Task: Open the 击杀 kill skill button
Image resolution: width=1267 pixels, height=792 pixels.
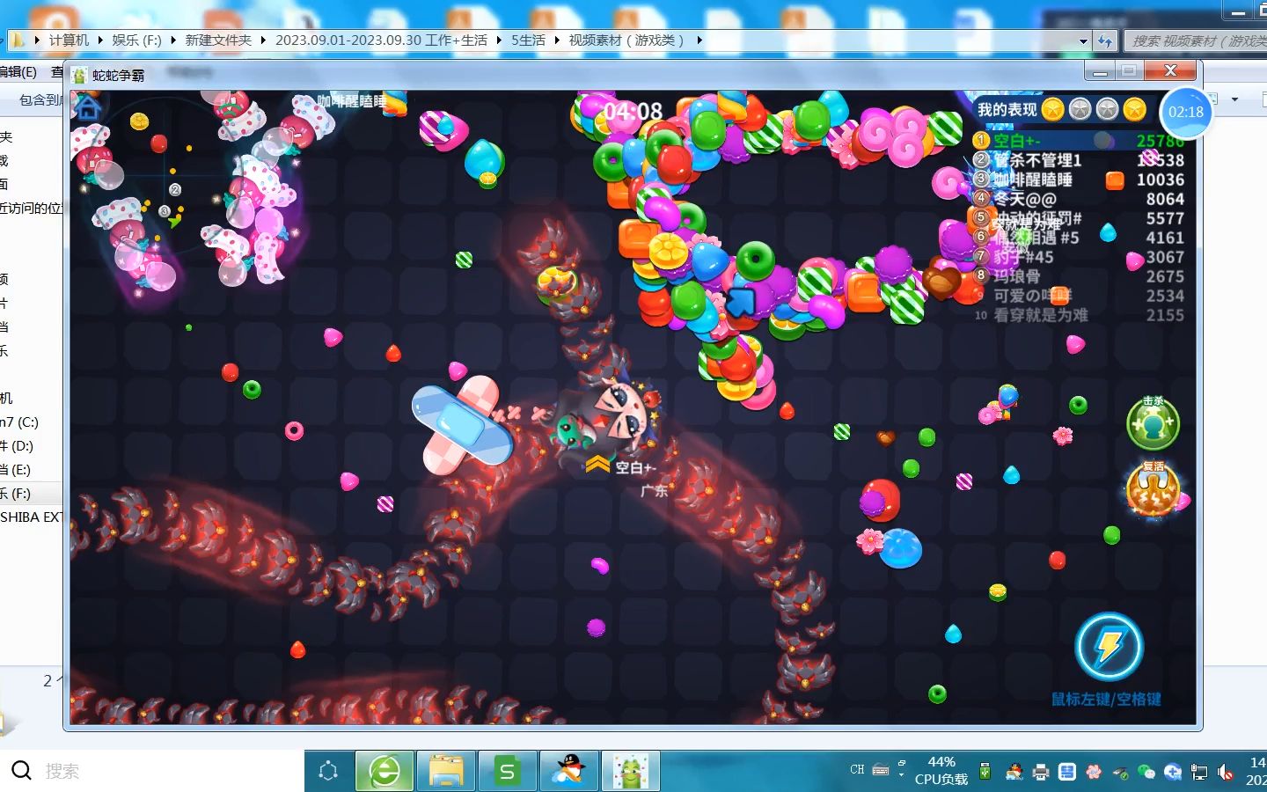Action: (1153, 423)
